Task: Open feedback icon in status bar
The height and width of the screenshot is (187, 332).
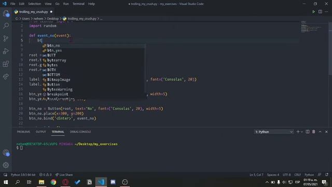Action: point(320,175)
